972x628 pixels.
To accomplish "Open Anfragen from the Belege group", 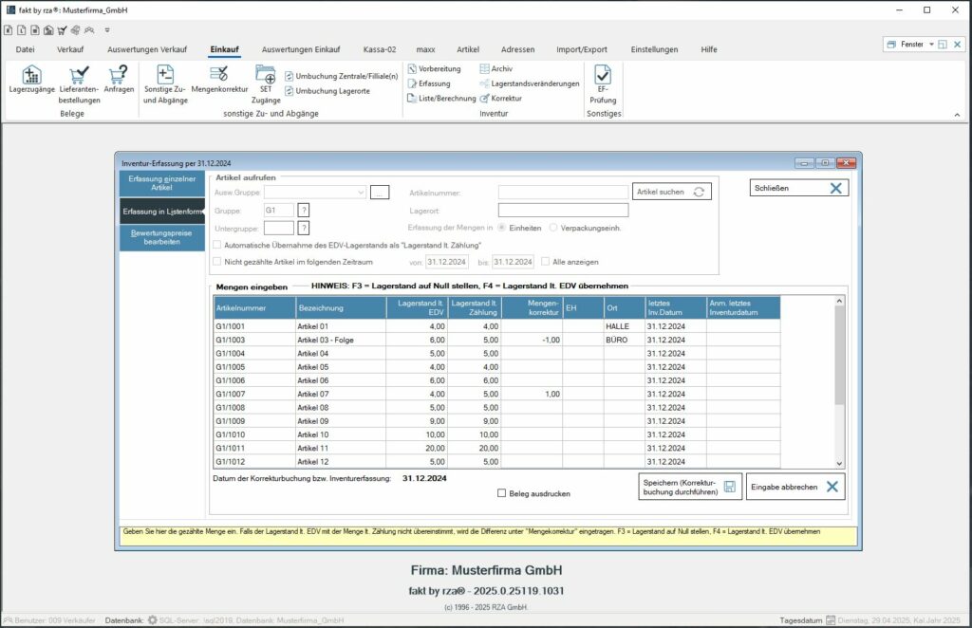I will [x=120, y=85].
